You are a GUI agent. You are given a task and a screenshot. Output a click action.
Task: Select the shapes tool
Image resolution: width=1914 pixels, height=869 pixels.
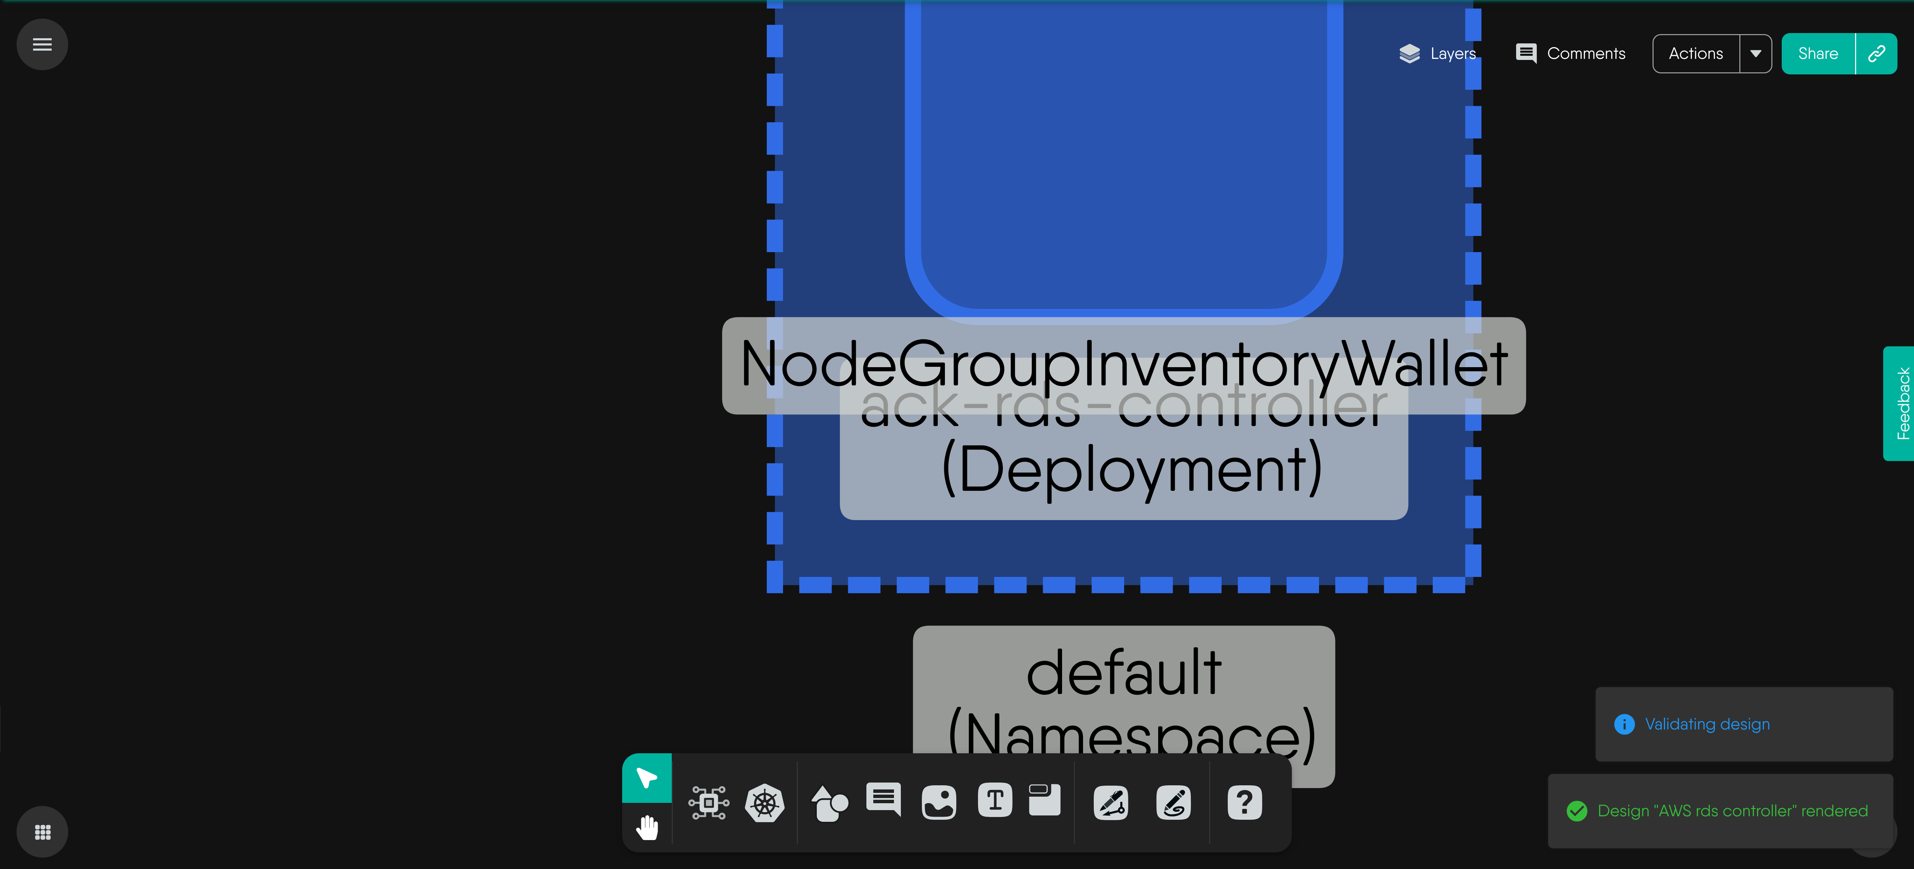pyautogui.click(x=829, y=803)
